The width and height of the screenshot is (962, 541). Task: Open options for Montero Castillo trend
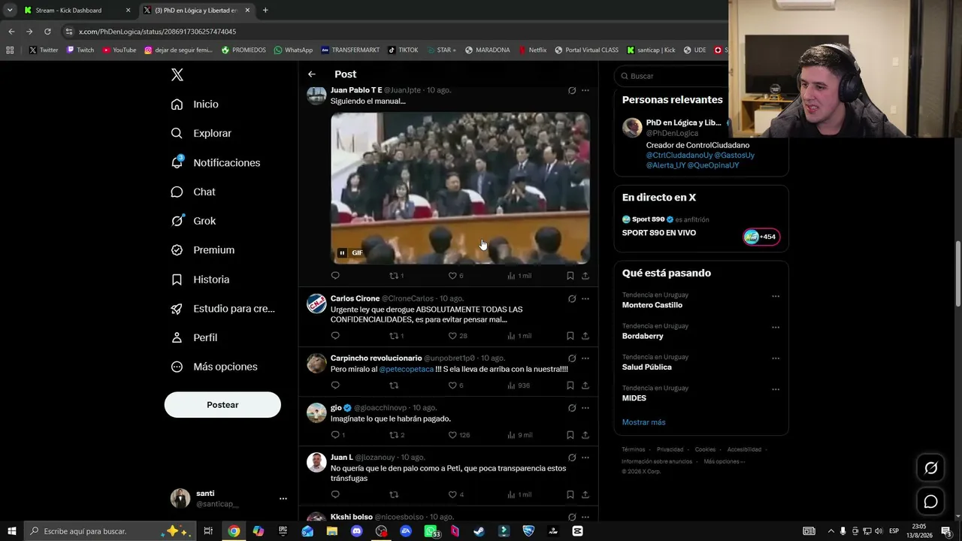776,296
